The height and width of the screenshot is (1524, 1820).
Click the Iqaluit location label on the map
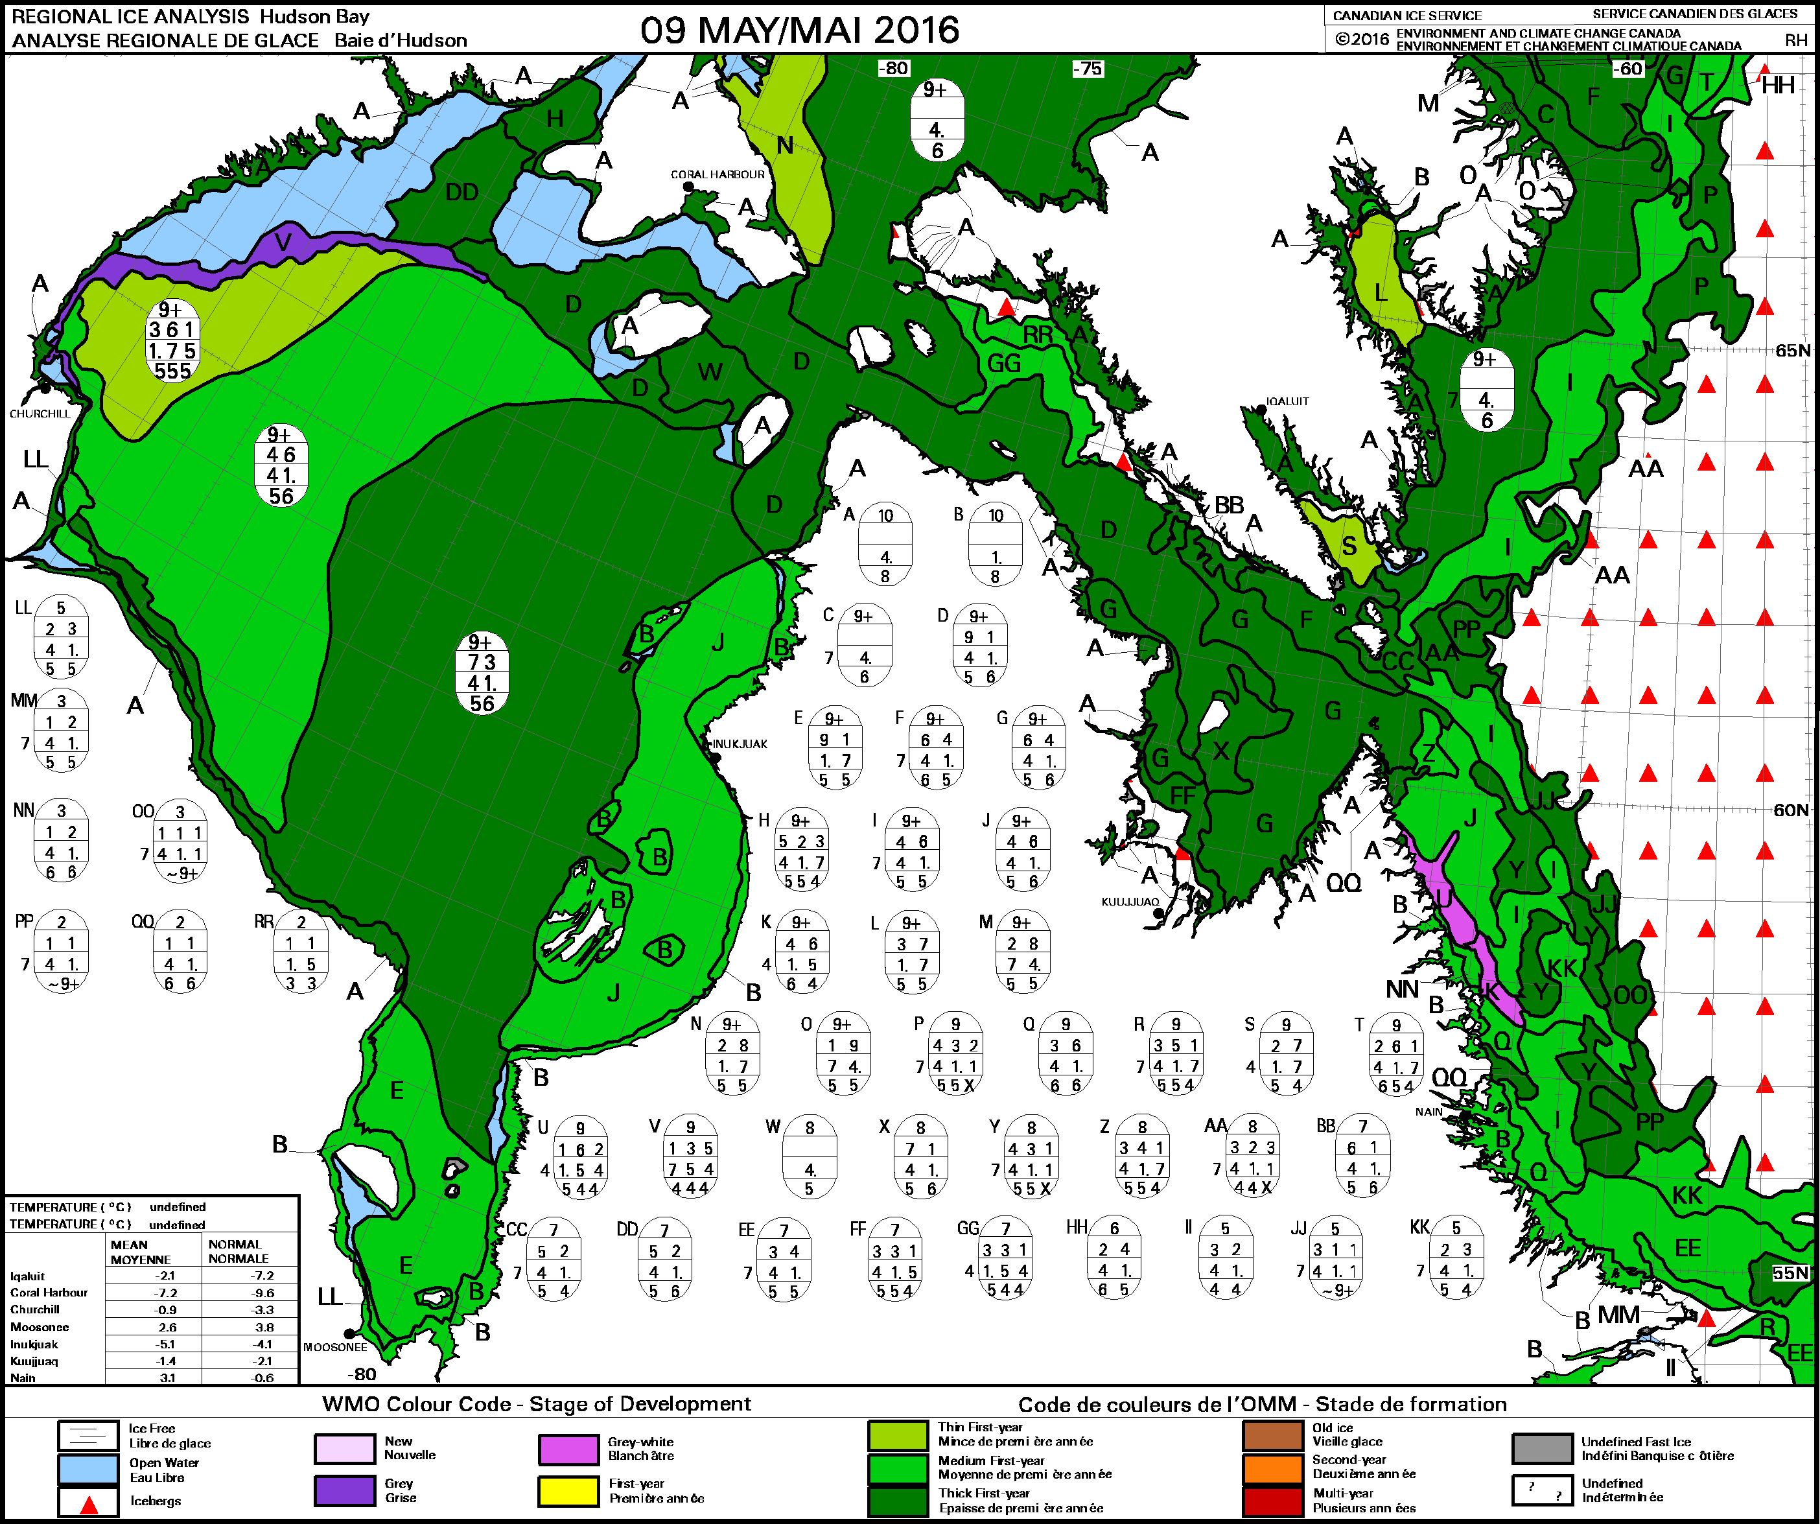coord(1289,401)
